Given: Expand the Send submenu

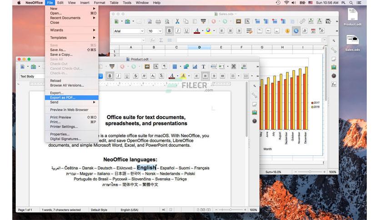Looking at the screenshot, I should click(72, 102).
